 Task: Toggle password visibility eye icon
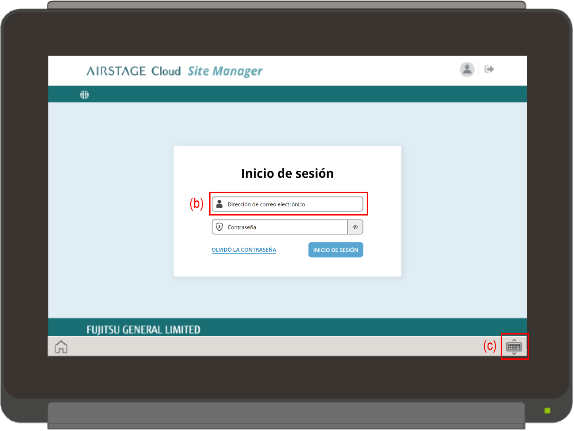pyautogui.click(x=355, y=227)
